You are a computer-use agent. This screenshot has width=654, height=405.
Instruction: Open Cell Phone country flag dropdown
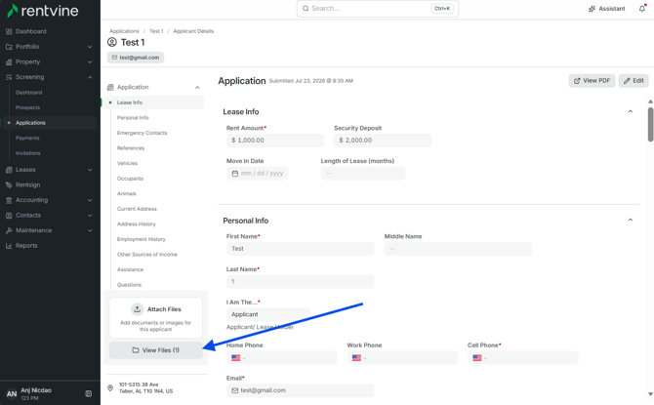tap(479, 358)
